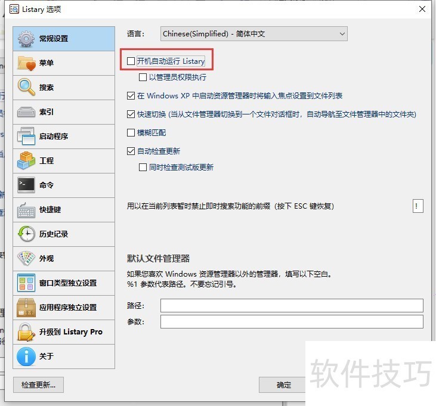The width and height of the screenshot is (436, 406).
Task: Open the 快捷键 settings page
Action: (x=64, y=210)
